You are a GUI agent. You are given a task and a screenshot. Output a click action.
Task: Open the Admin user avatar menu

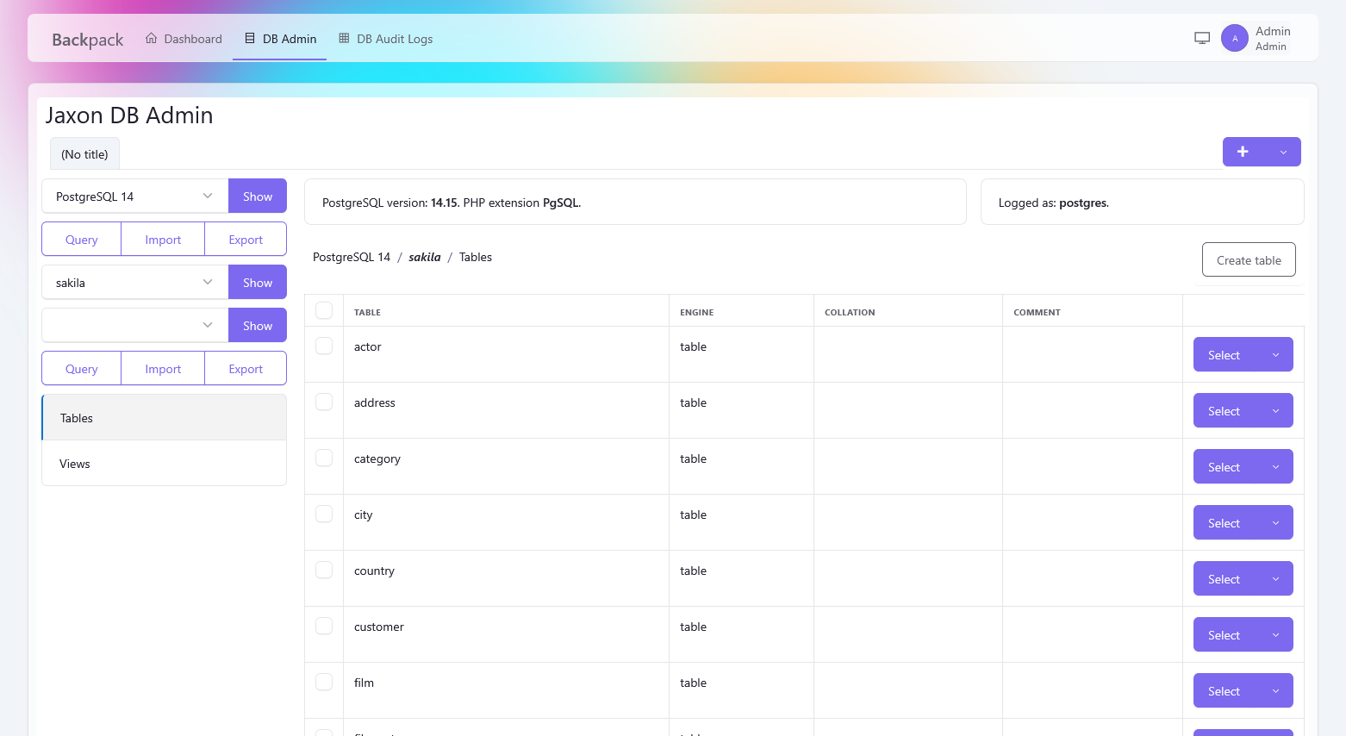(x=1234, y=38)
